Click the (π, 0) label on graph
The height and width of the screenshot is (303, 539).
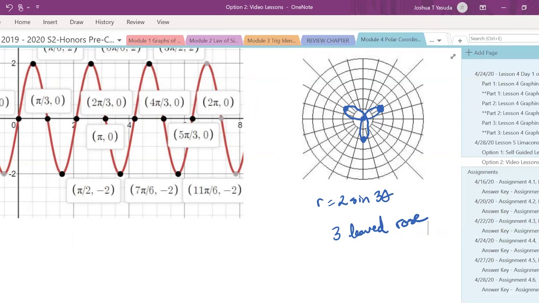(105, 136)
